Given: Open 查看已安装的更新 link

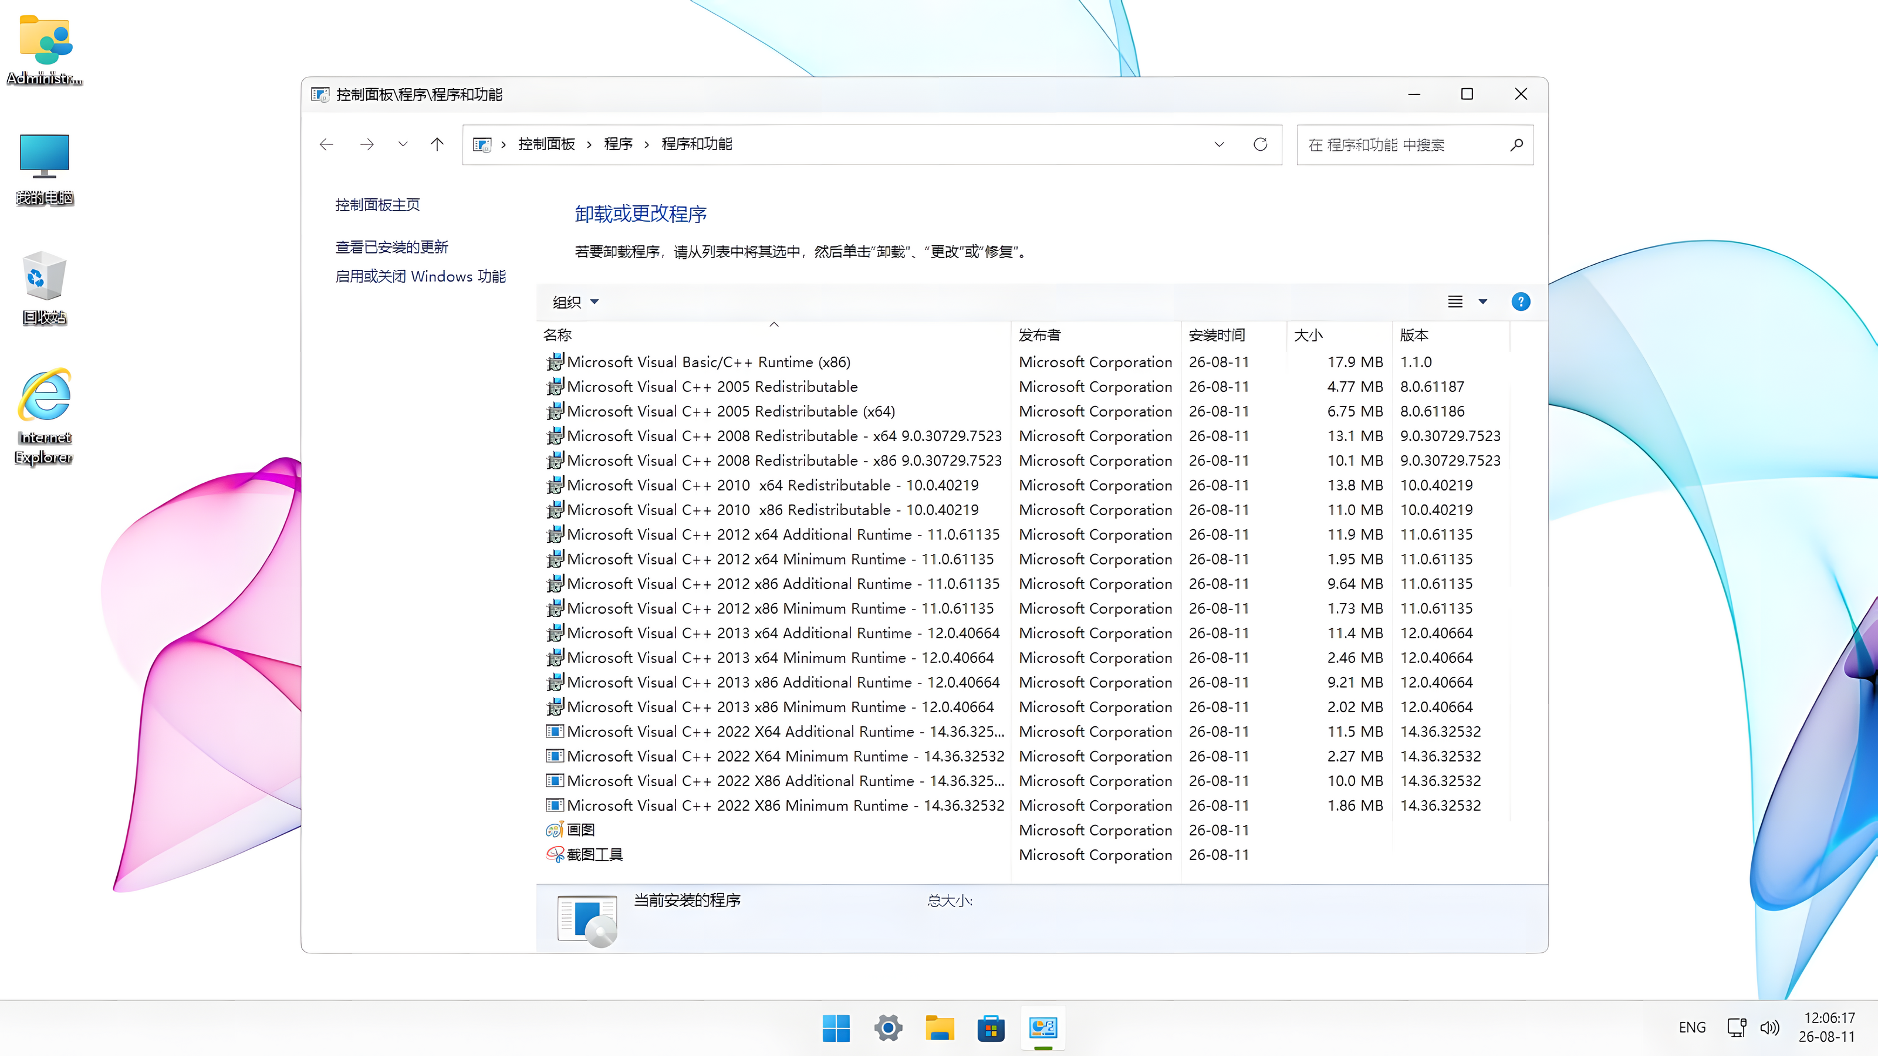Looking at the screenshot, I should (391, 247).
